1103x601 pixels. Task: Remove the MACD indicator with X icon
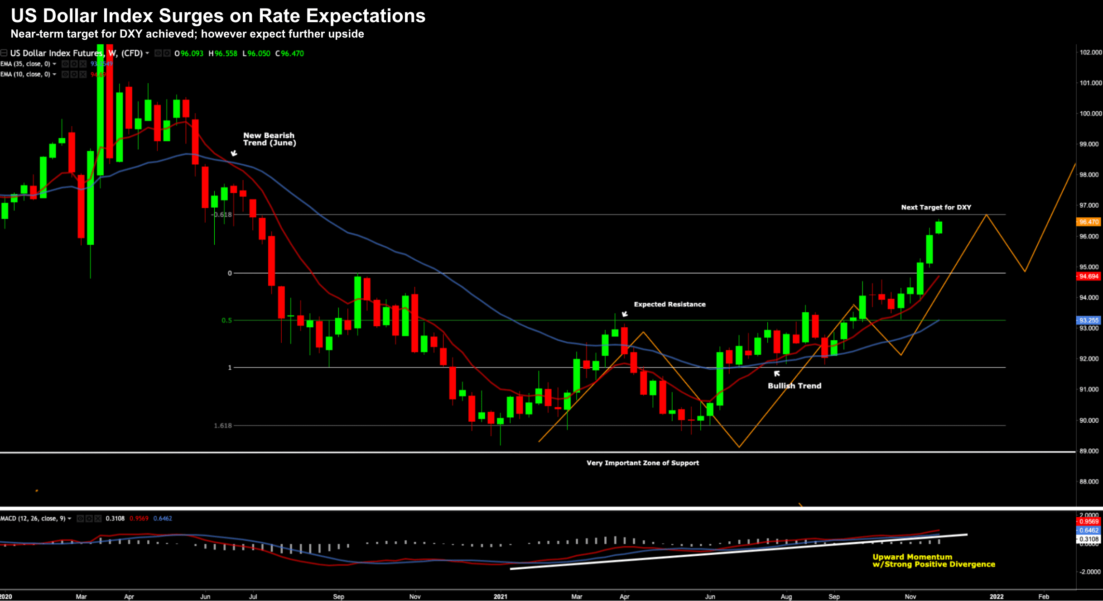point(97,519)
